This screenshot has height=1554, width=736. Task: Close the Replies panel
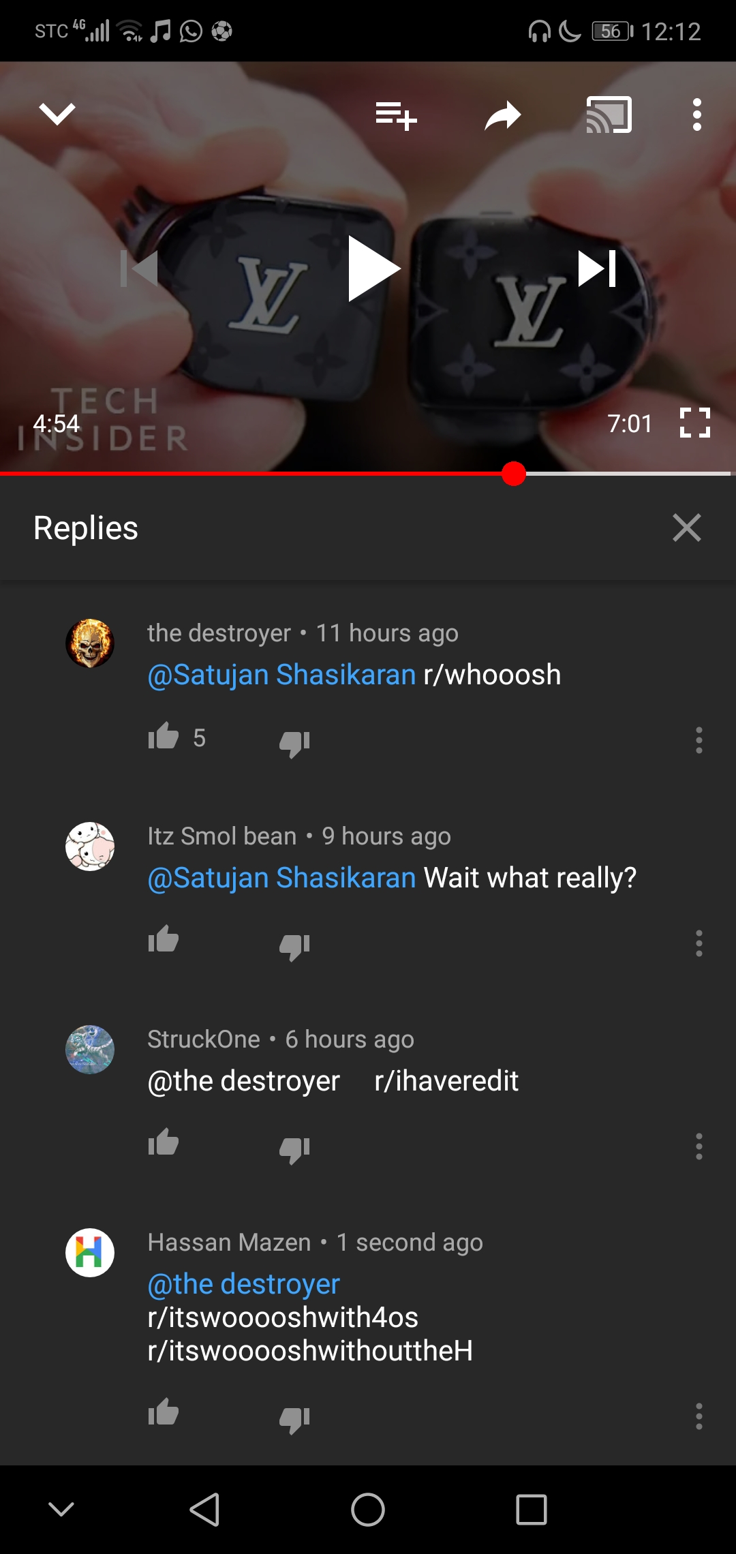pos(687,528)
